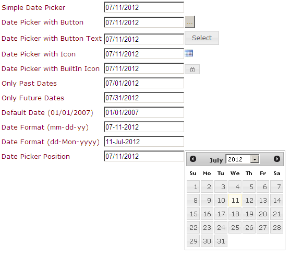Select day 12 in the calendar
This screenshot has height=256, width=290.
249,200
